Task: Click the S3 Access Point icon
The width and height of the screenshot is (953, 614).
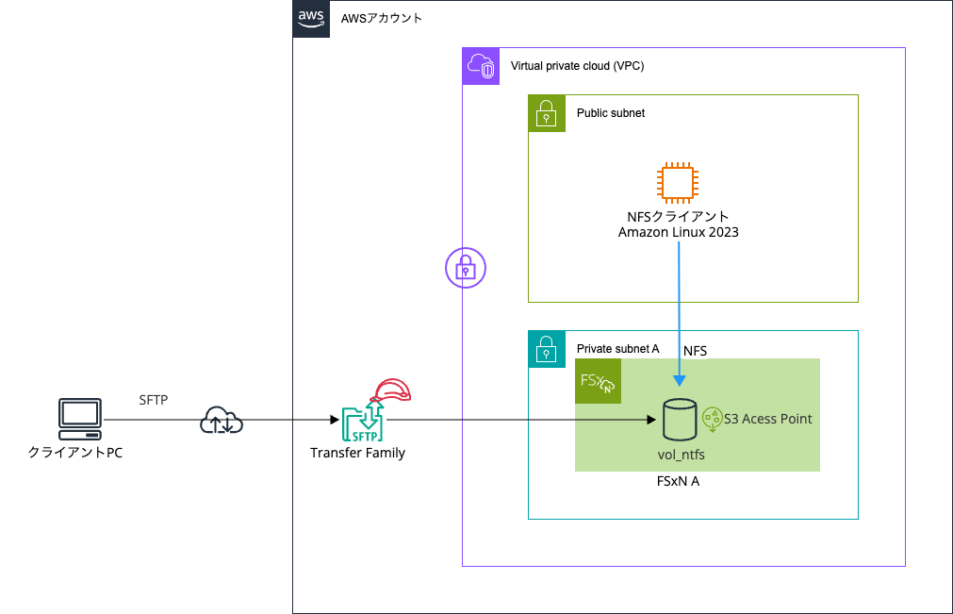Action: [x=713, y=420]
